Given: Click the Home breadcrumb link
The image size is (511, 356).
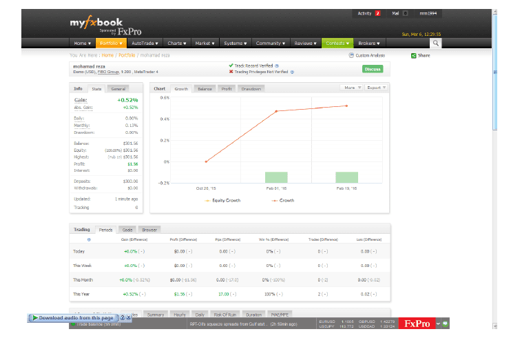Looking at the screenshot, I should click(107, 55).
